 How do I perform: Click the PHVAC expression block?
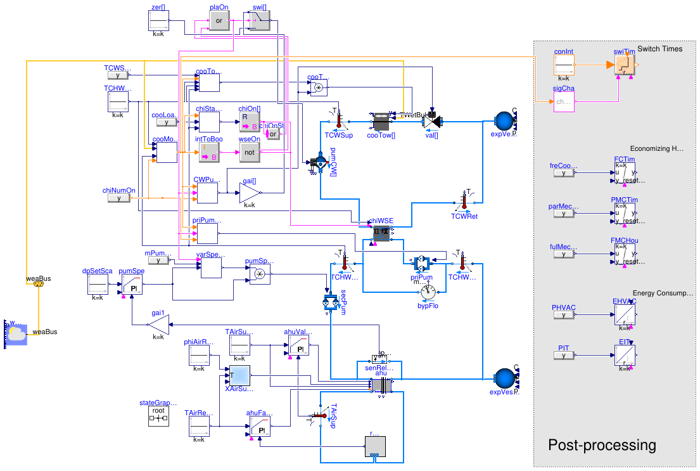tap(564, 315)
